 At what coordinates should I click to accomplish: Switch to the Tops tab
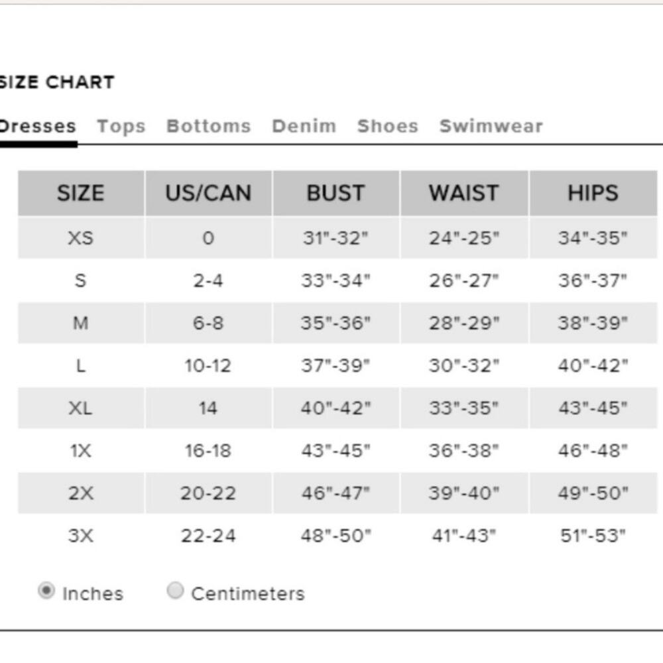pyautogui.click(x=121, y=127)
